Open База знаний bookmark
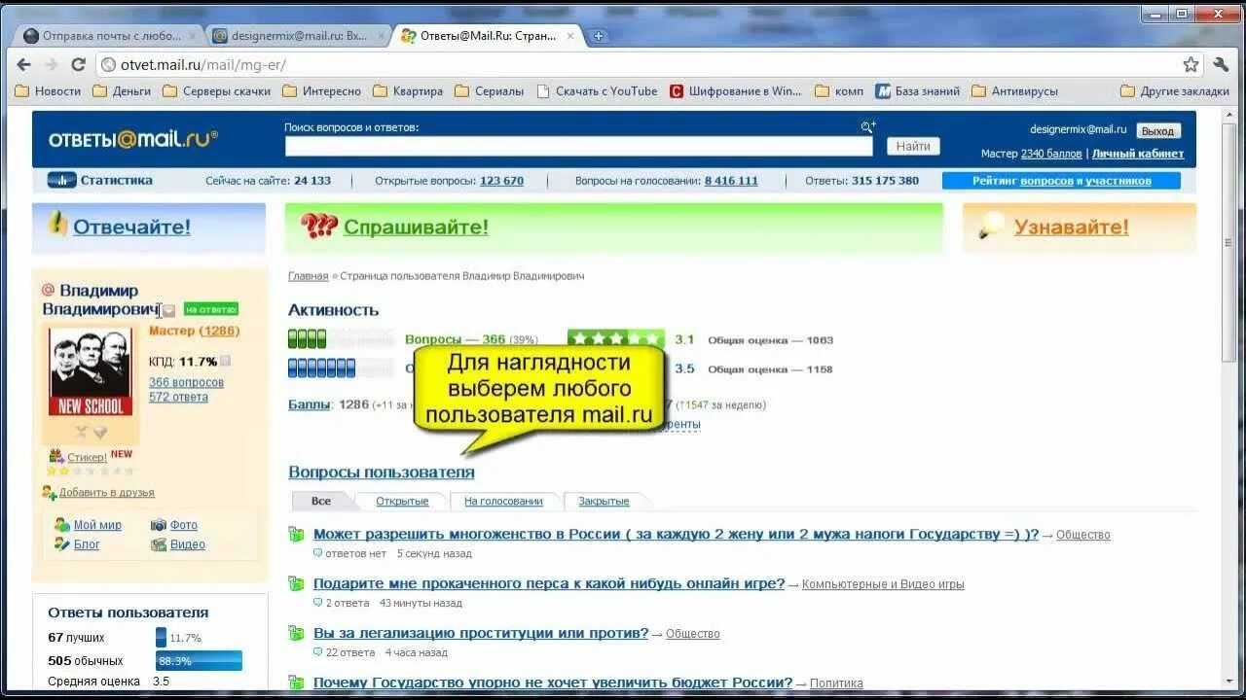The image size is (1246, 700). tap(917, 91)
